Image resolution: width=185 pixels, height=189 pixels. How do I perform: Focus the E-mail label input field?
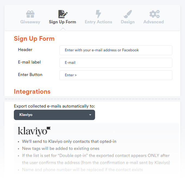(116, 63)
